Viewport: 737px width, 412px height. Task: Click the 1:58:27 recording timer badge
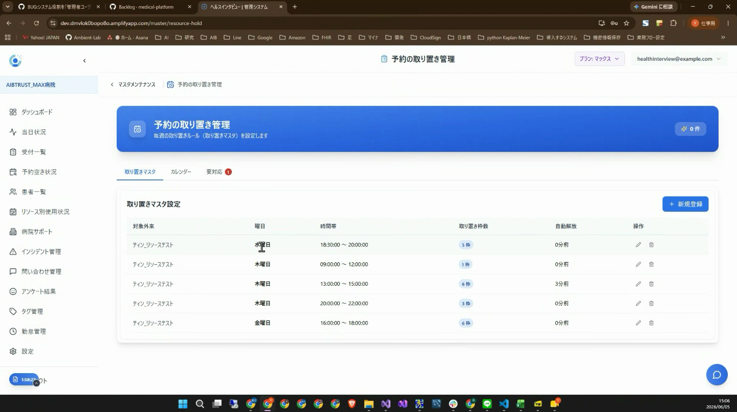24,379
